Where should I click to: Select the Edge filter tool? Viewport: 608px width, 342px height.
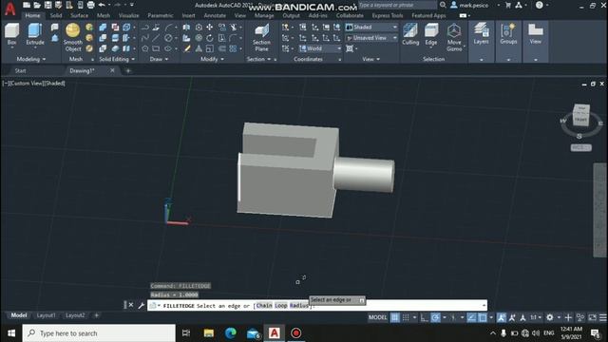[x=431, y=34]
